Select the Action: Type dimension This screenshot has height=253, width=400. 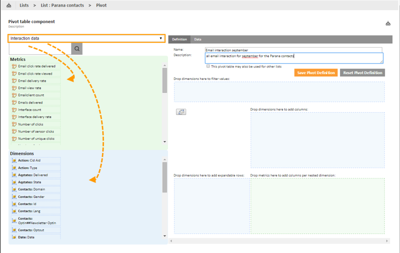click(28, 168)
